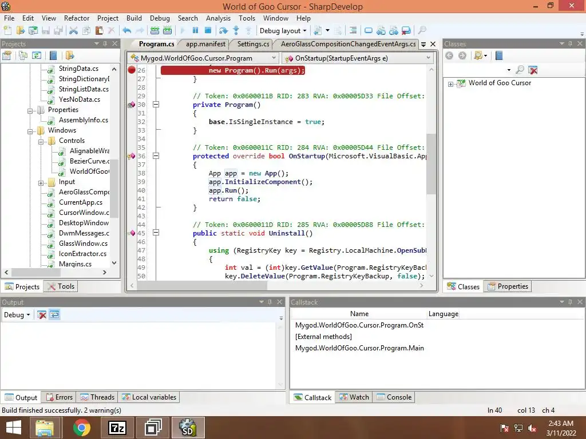The height and width of the screenshot is (439, 586).
Task: Click the Find magnifier toolbar icon
Action: pos(422,30)
